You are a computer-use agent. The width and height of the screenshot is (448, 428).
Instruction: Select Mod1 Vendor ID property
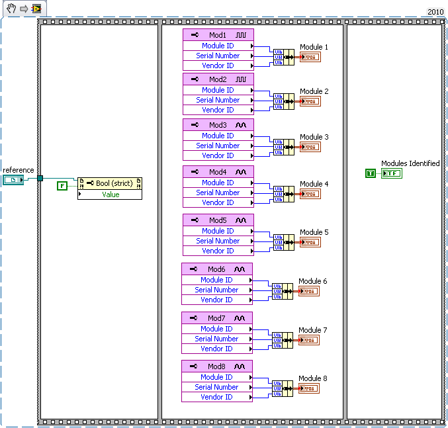pos(218,65)
